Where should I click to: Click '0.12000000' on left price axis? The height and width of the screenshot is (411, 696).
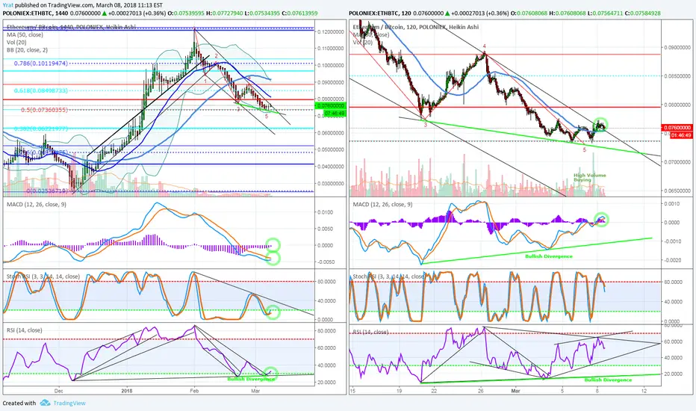point(331,32)
